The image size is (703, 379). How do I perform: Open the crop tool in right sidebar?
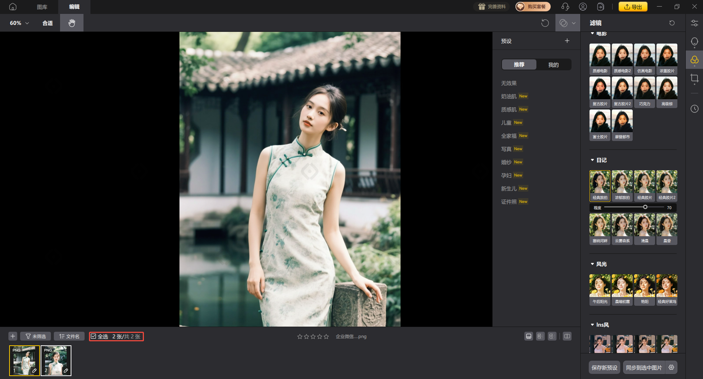(694, 78)
